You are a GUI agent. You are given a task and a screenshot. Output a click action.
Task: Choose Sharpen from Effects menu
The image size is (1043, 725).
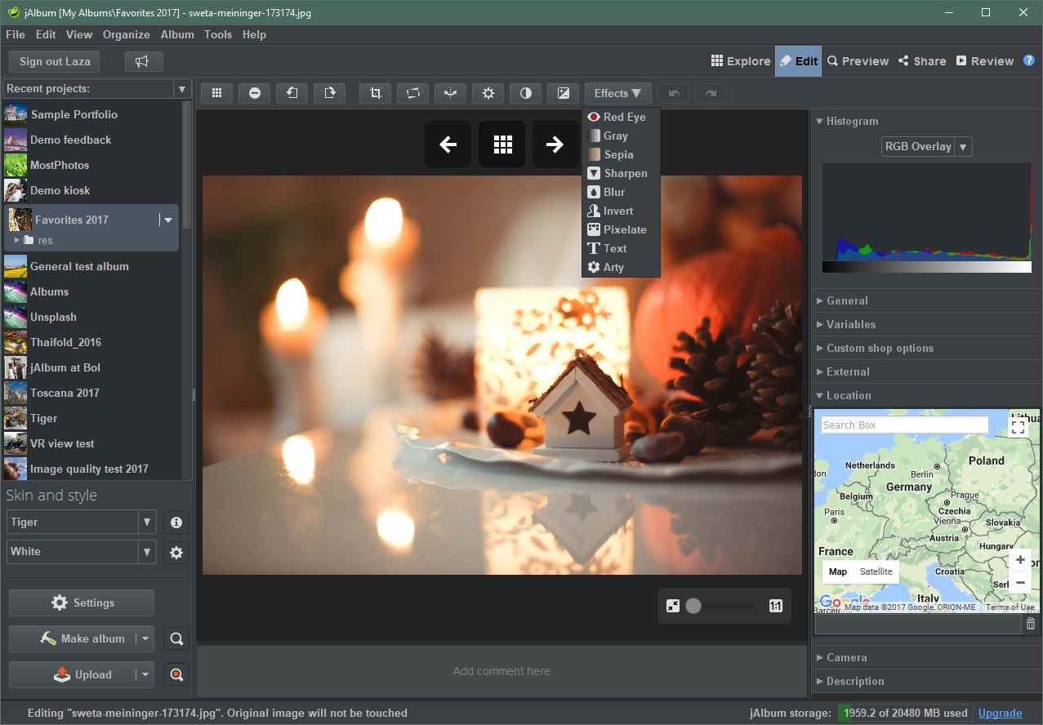[621, 173]
